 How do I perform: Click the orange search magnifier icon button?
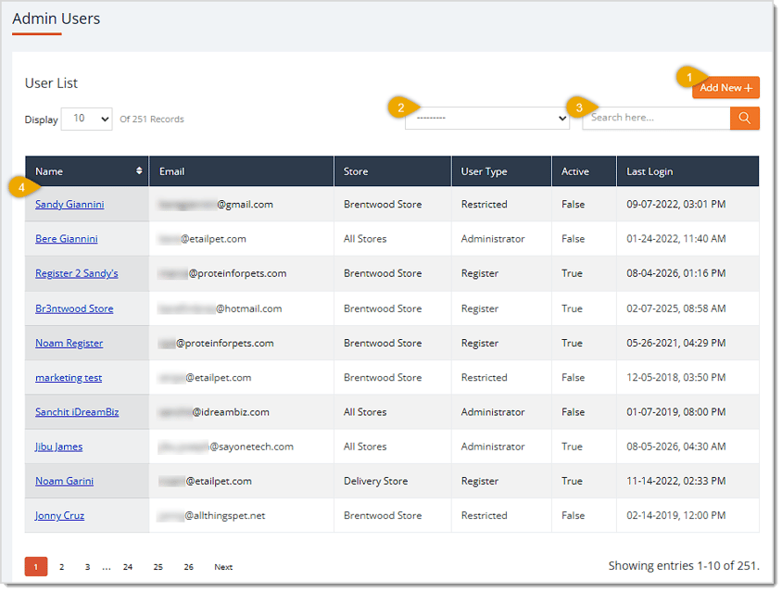[x=744, y=119]
